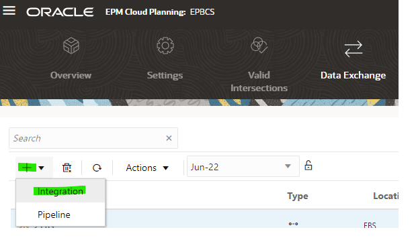
Task: Clear the search with the X button
Action: [169, 138]
